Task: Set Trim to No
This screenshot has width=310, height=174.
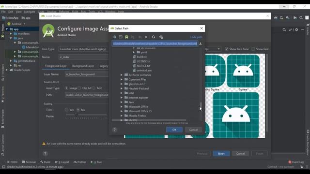Action: (x=78, y=110)
